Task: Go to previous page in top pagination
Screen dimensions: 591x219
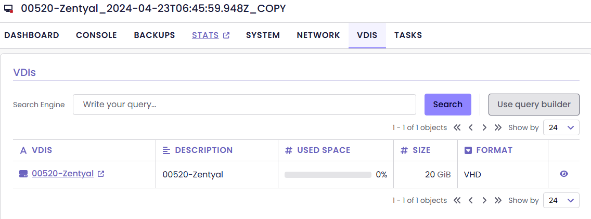Action: 471,127
